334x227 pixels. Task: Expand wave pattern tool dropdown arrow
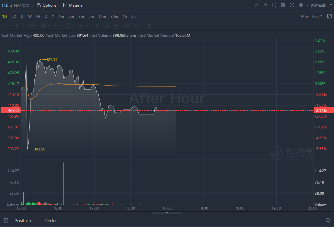36,26
